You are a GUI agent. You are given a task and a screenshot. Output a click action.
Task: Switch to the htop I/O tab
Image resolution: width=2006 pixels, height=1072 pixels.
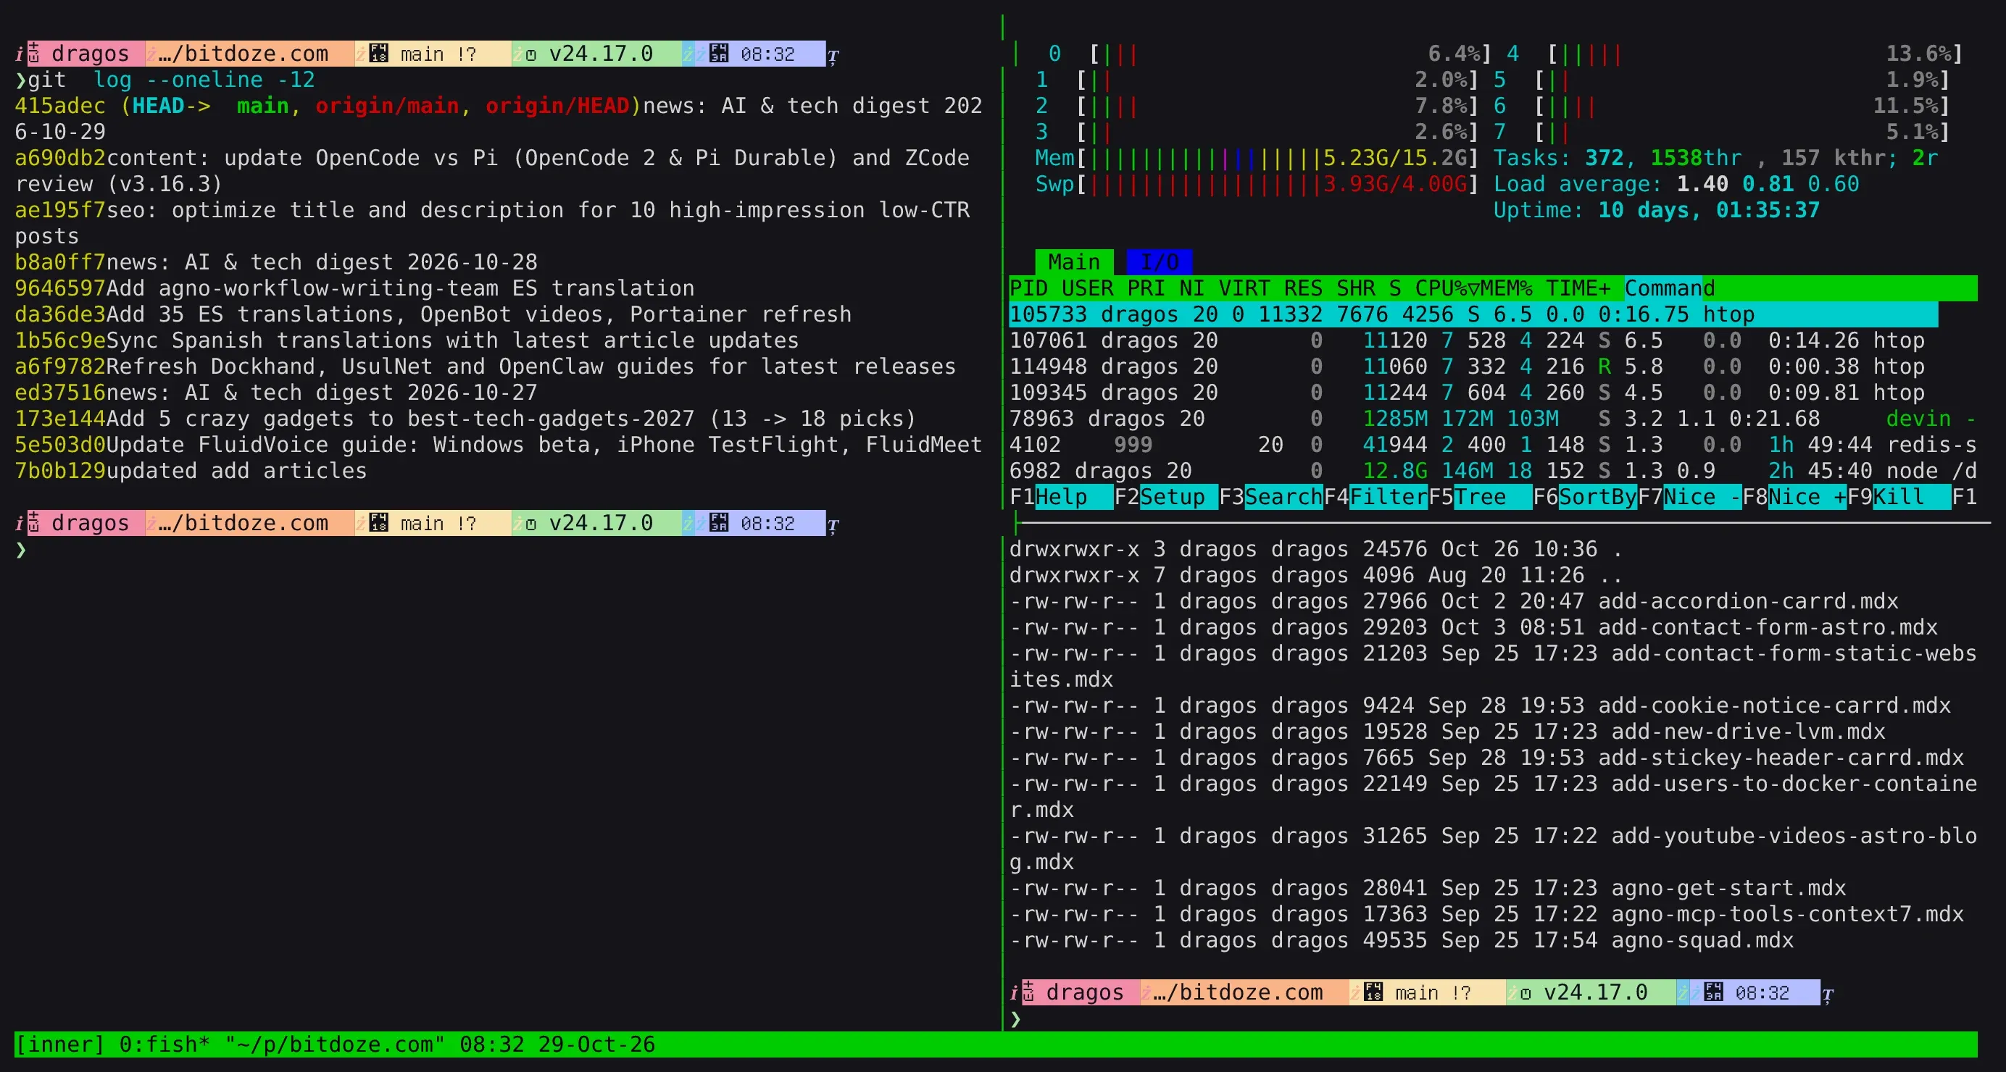[x=1160, y=262]
